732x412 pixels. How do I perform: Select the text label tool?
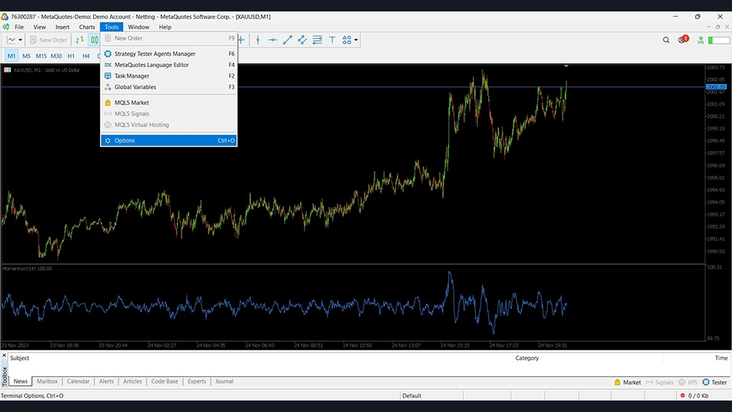(332, 40)
